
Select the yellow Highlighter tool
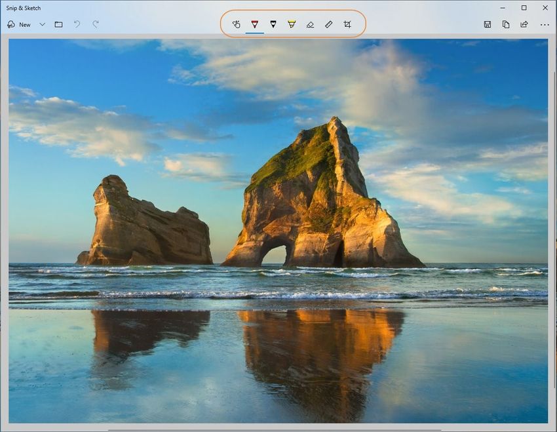292,24
